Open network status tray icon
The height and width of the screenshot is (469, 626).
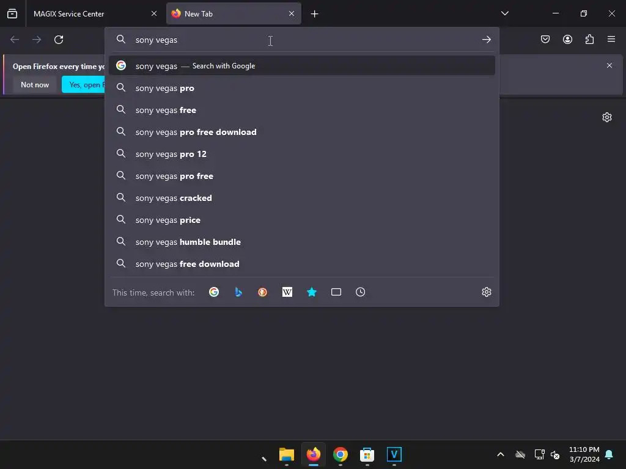539,454
